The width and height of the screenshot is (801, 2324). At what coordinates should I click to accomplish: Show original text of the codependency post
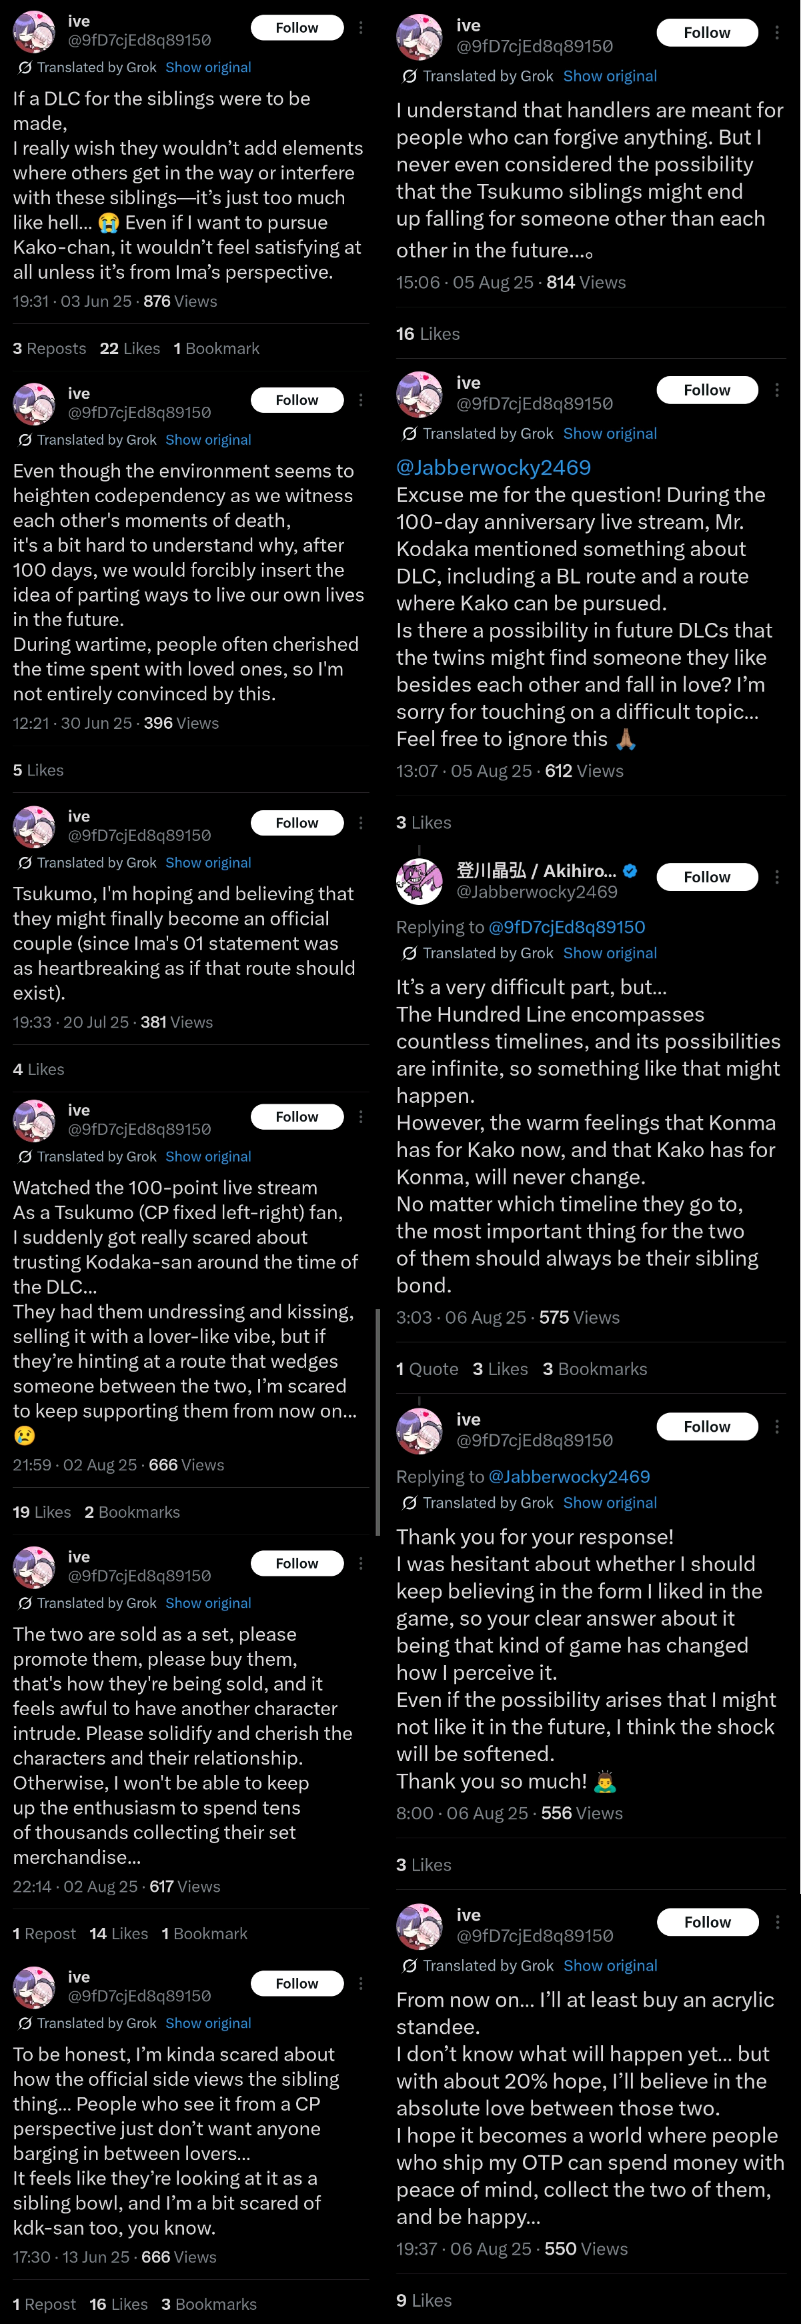click(208, 439)
